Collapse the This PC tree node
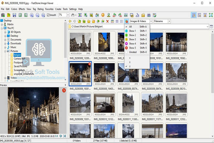This screenshot has height=143, width=214. (2, 28)
